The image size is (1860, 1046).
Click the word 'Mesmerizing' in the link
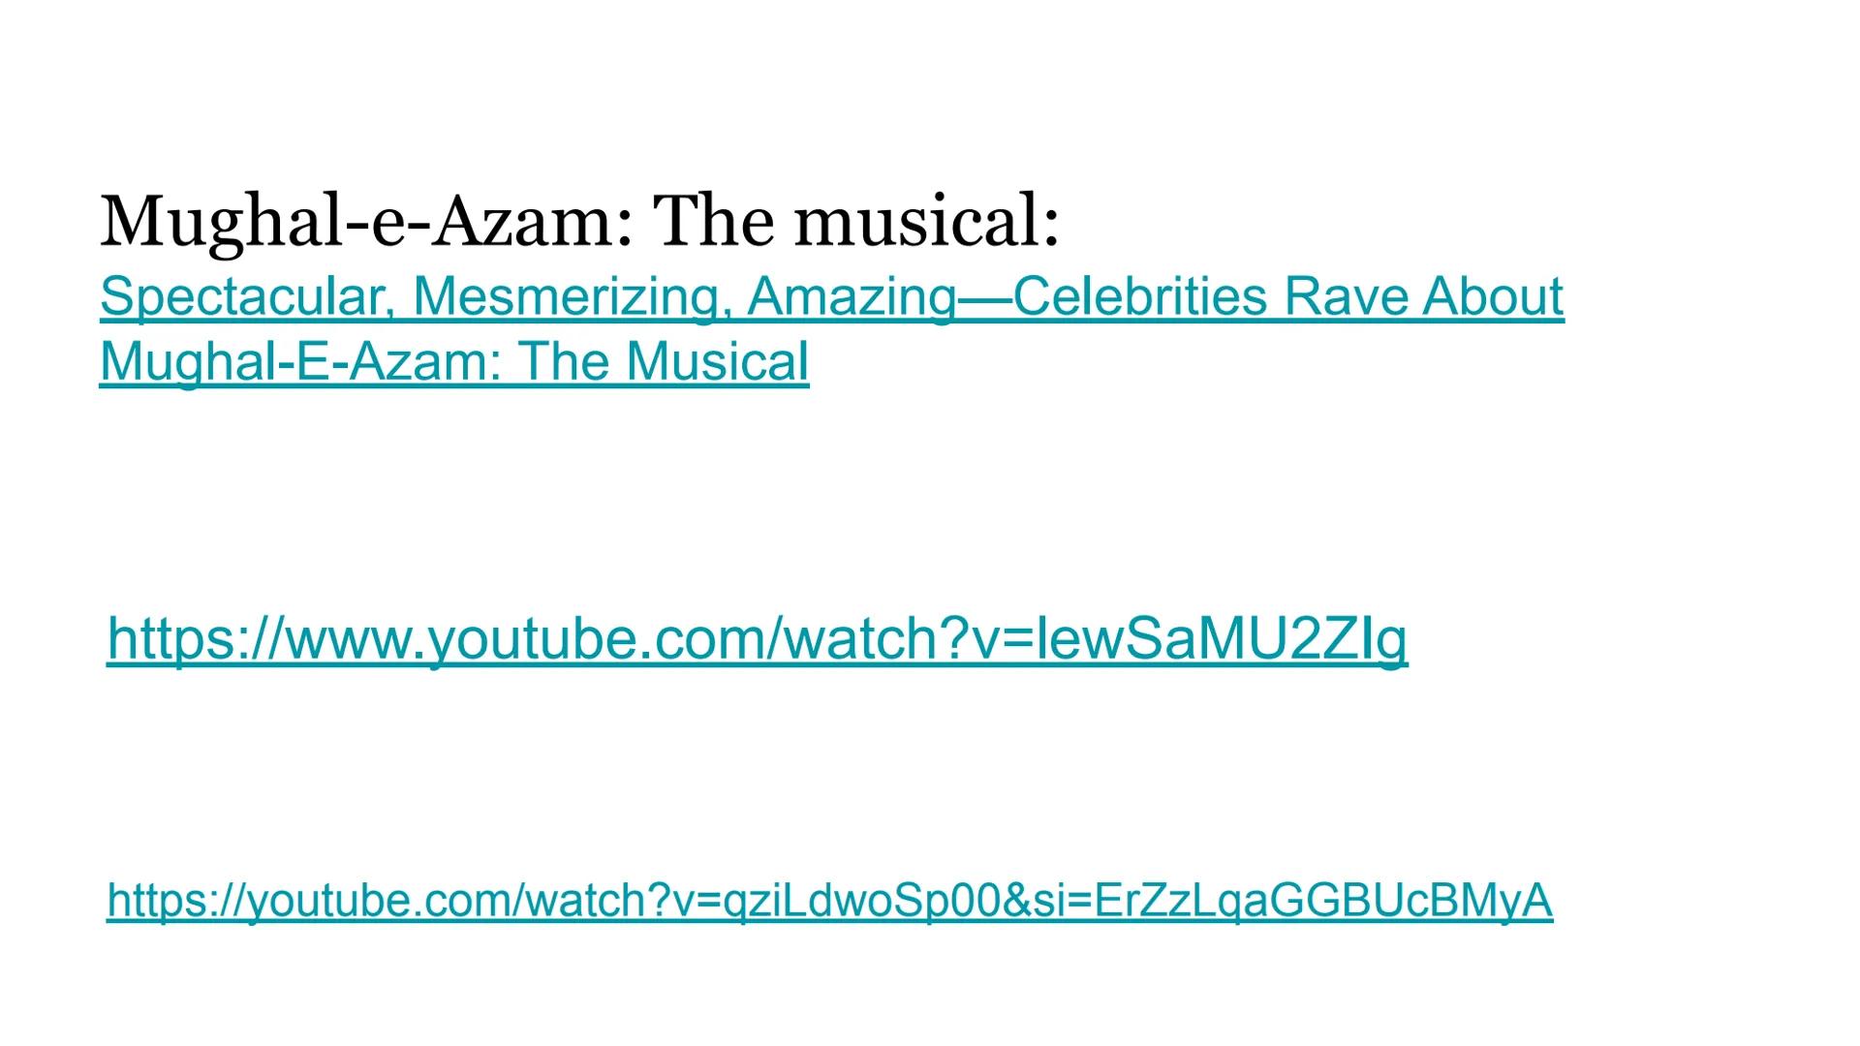[x=569, y=296]
